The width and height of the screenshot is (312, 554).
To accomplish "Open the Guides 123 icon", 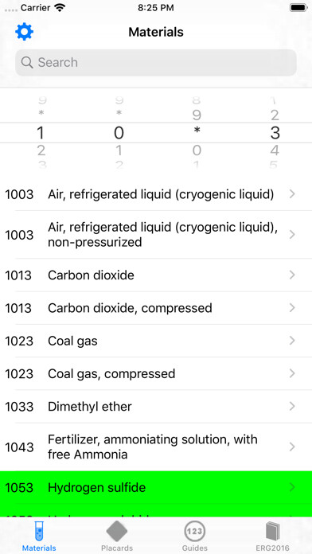I will coord(195,531).
